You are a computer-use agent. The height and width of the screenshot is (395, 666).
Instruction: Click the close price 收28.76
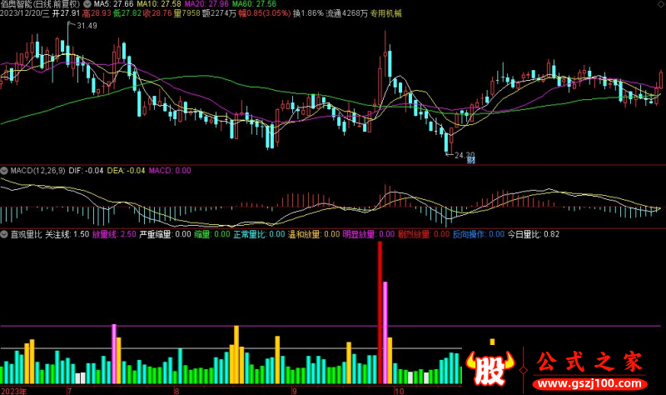coord(157,13)
